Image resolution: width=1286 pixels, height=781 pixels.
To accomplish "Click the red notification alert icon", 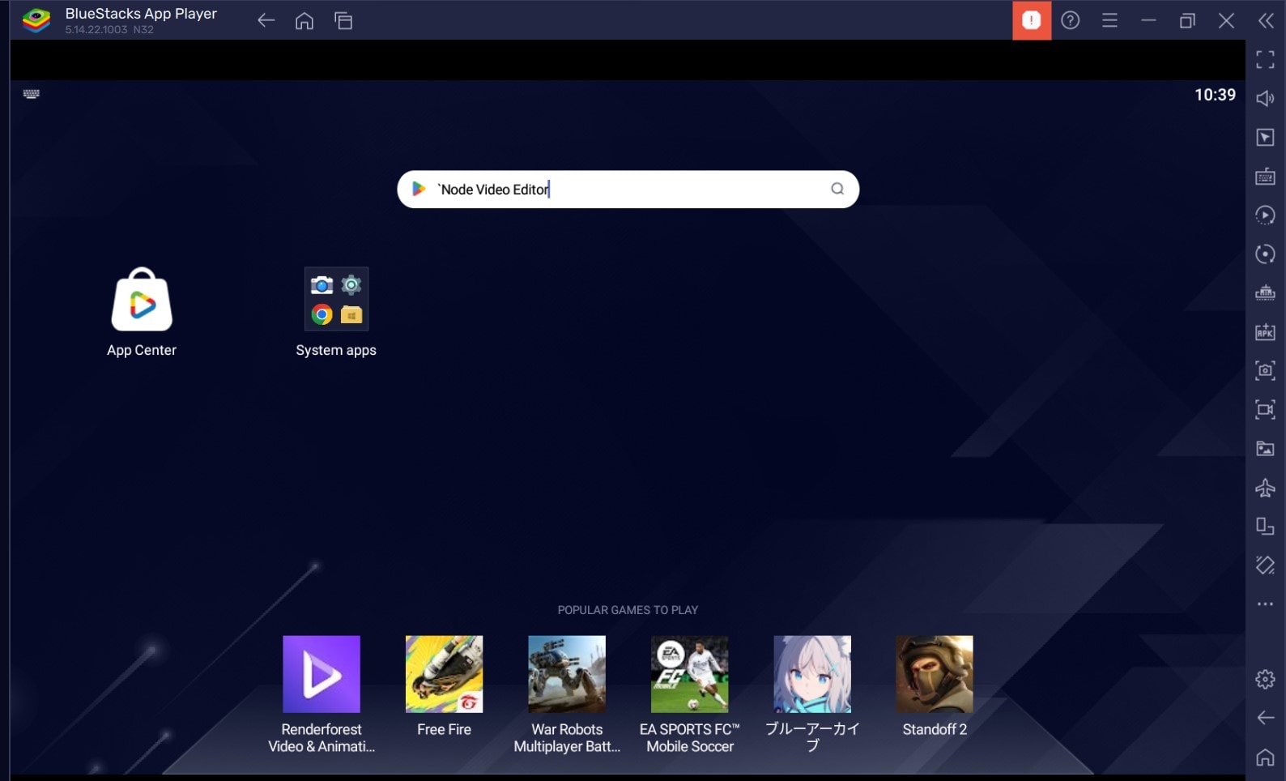I will 1032,20.
